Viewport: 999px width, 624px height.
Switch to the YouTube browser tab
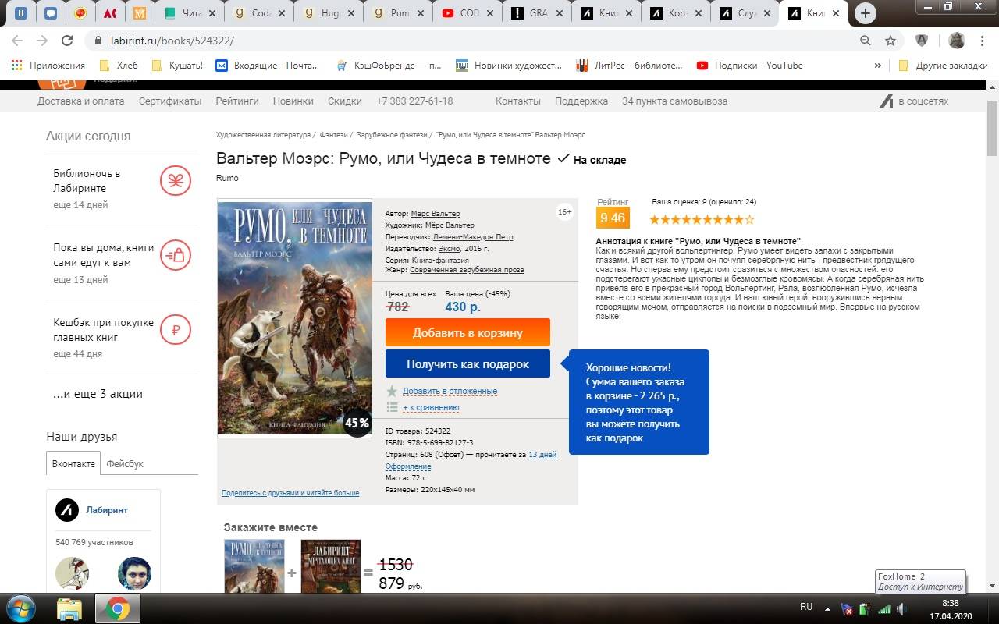pos(468,13)
